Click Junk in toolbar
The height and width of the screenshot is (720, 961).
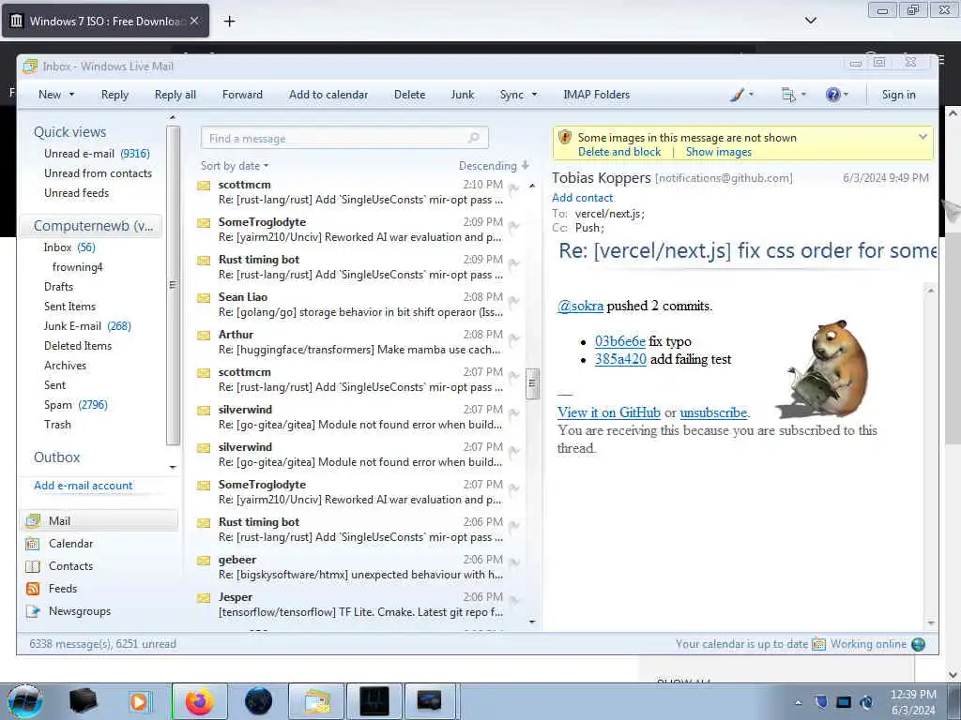coord(462,95)
